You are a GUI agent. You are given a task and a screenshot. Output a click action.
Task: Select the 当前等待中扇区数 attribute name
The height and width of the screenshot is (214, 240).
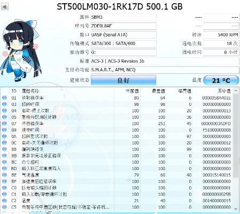point(65,207)
